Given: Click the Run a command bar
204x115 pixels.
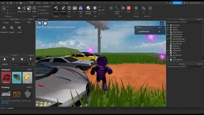Looking at the screenshot, I should 101,108.
